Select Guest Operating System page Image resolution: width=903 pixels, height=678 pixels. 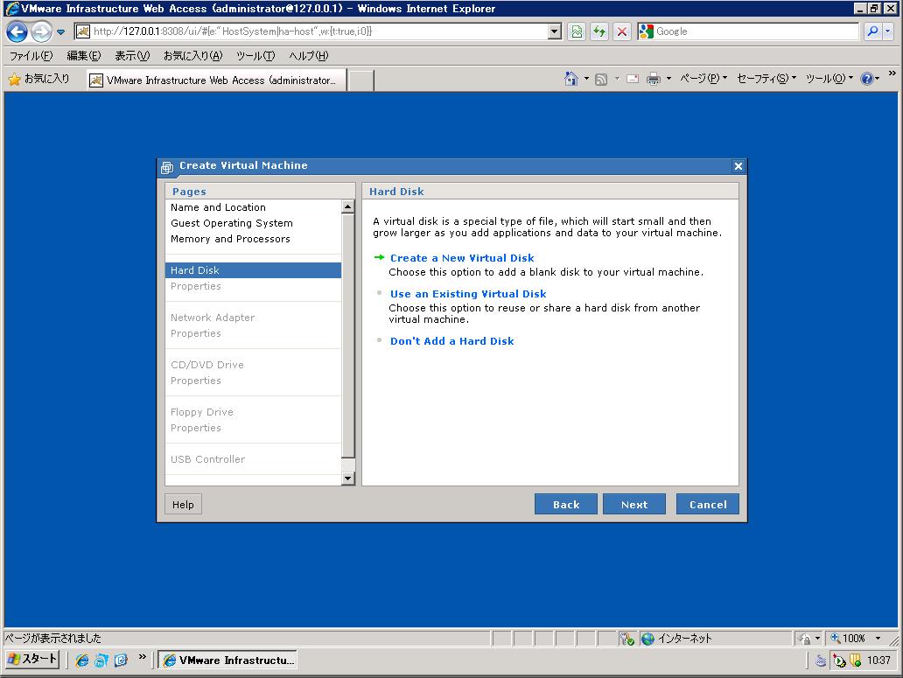232,223
